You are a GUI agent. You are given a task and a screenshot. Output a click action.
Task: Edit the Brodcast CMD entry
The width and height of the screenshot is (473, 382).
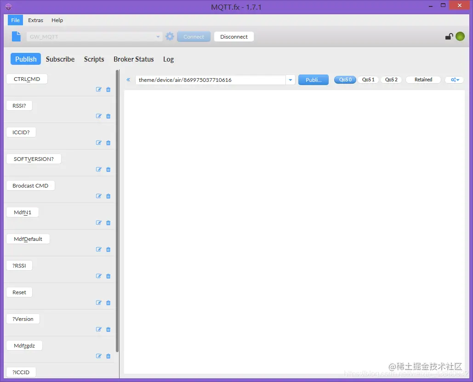pyautogui.click(x=99, y=196)
